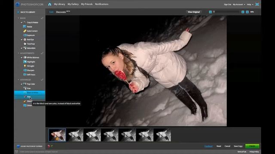The image size is (275, 154).
Task: Click the Back to Library arrow icon
Action: [18, 12]
